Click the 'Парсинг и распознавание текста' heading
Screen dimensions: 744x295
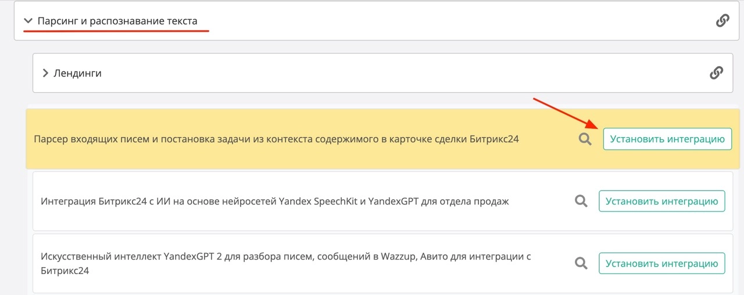(x=117, y=21)
